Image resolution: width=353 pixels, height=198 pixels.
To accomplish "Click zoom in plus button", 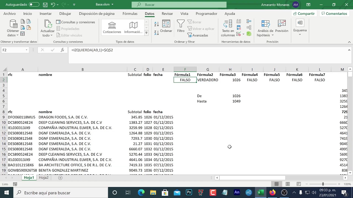I will point(339,184).
